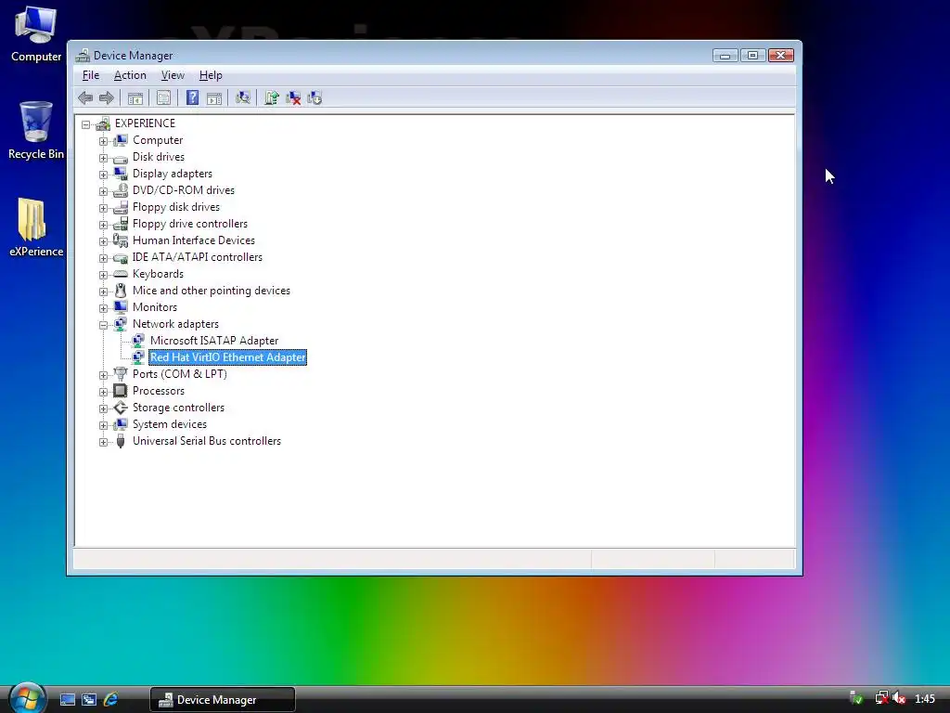The height and width of the screenshot is (713, 950).
Task: Expand the System devices category
Action: (104, 425)
